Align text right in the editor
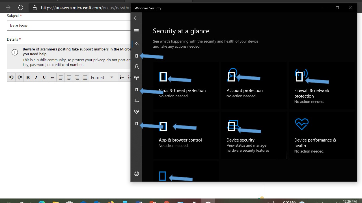The height and width of the screenshot is (203, 362). 77,78
